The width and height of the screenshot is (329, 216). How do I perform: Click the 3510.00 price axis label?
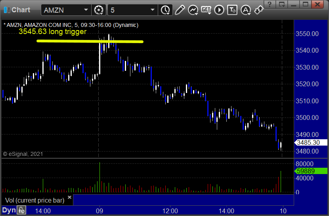tap(307, 101)
